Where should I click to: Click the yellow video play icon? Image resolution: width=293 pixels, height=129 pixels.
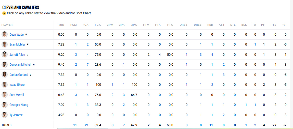coord(4,13)
